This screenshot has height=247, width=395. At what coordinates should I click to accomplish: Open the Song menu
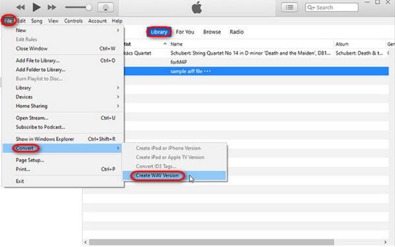coord(36,21)
